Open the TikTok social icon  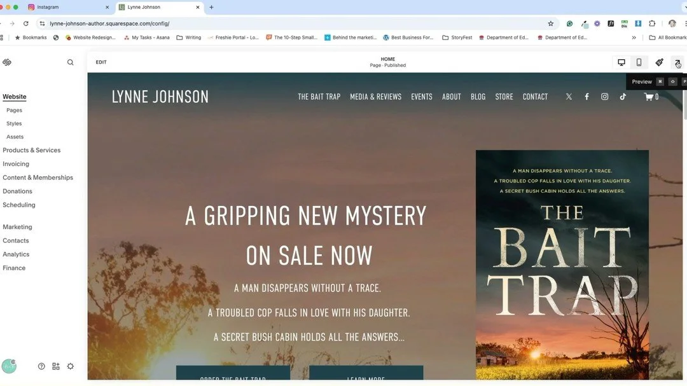pos(623,97)
